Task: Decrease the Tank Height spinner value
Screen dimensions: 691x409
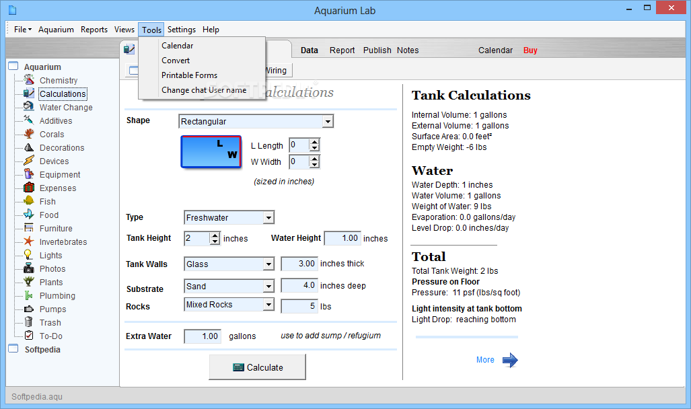Action: click(x=215, y=241)
